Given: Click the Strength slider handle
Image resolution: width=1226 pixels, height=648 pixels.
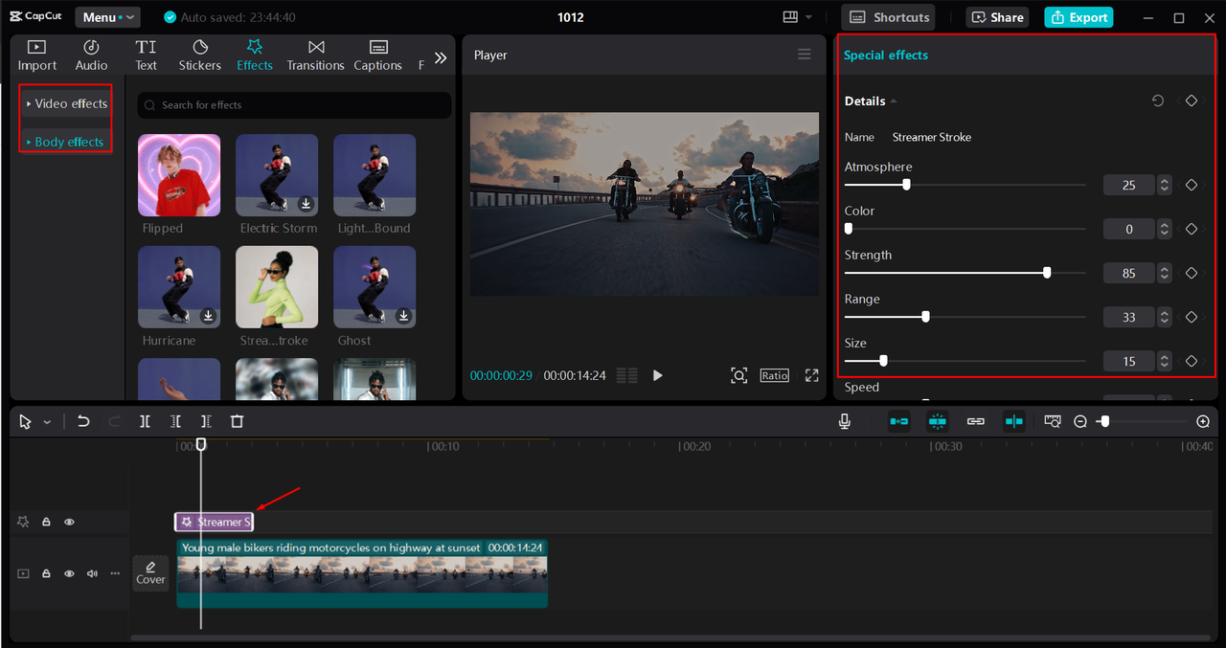Looking at the screenshot, I should (1047, 273).
